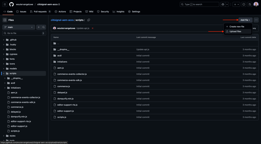The height and width of the screenshot is (144, 261).
Task: Open woutervangeluwe commit author link
Action: point(66,28)
